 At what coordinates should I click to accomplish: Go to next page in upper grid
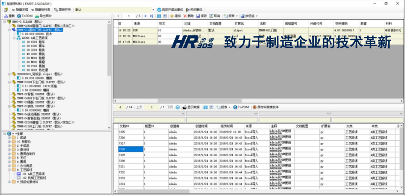[x=146, y=16]
